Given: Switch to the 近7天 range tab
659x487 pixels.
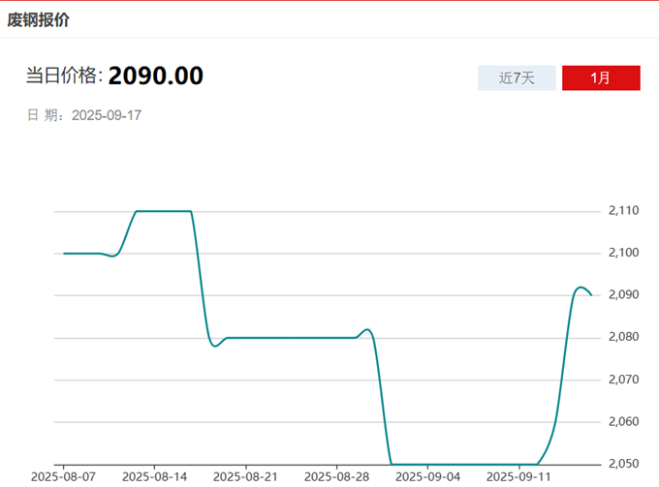Looking at the screenshot, I should click(x=517, y=77).
